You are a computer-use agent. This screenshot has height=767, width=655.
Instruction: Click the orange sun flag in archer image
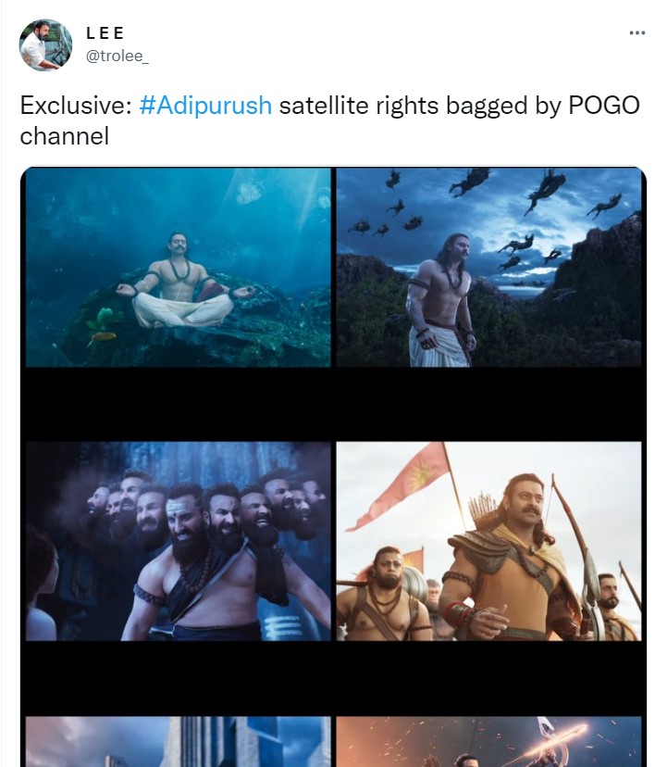[x=410, y=481]
